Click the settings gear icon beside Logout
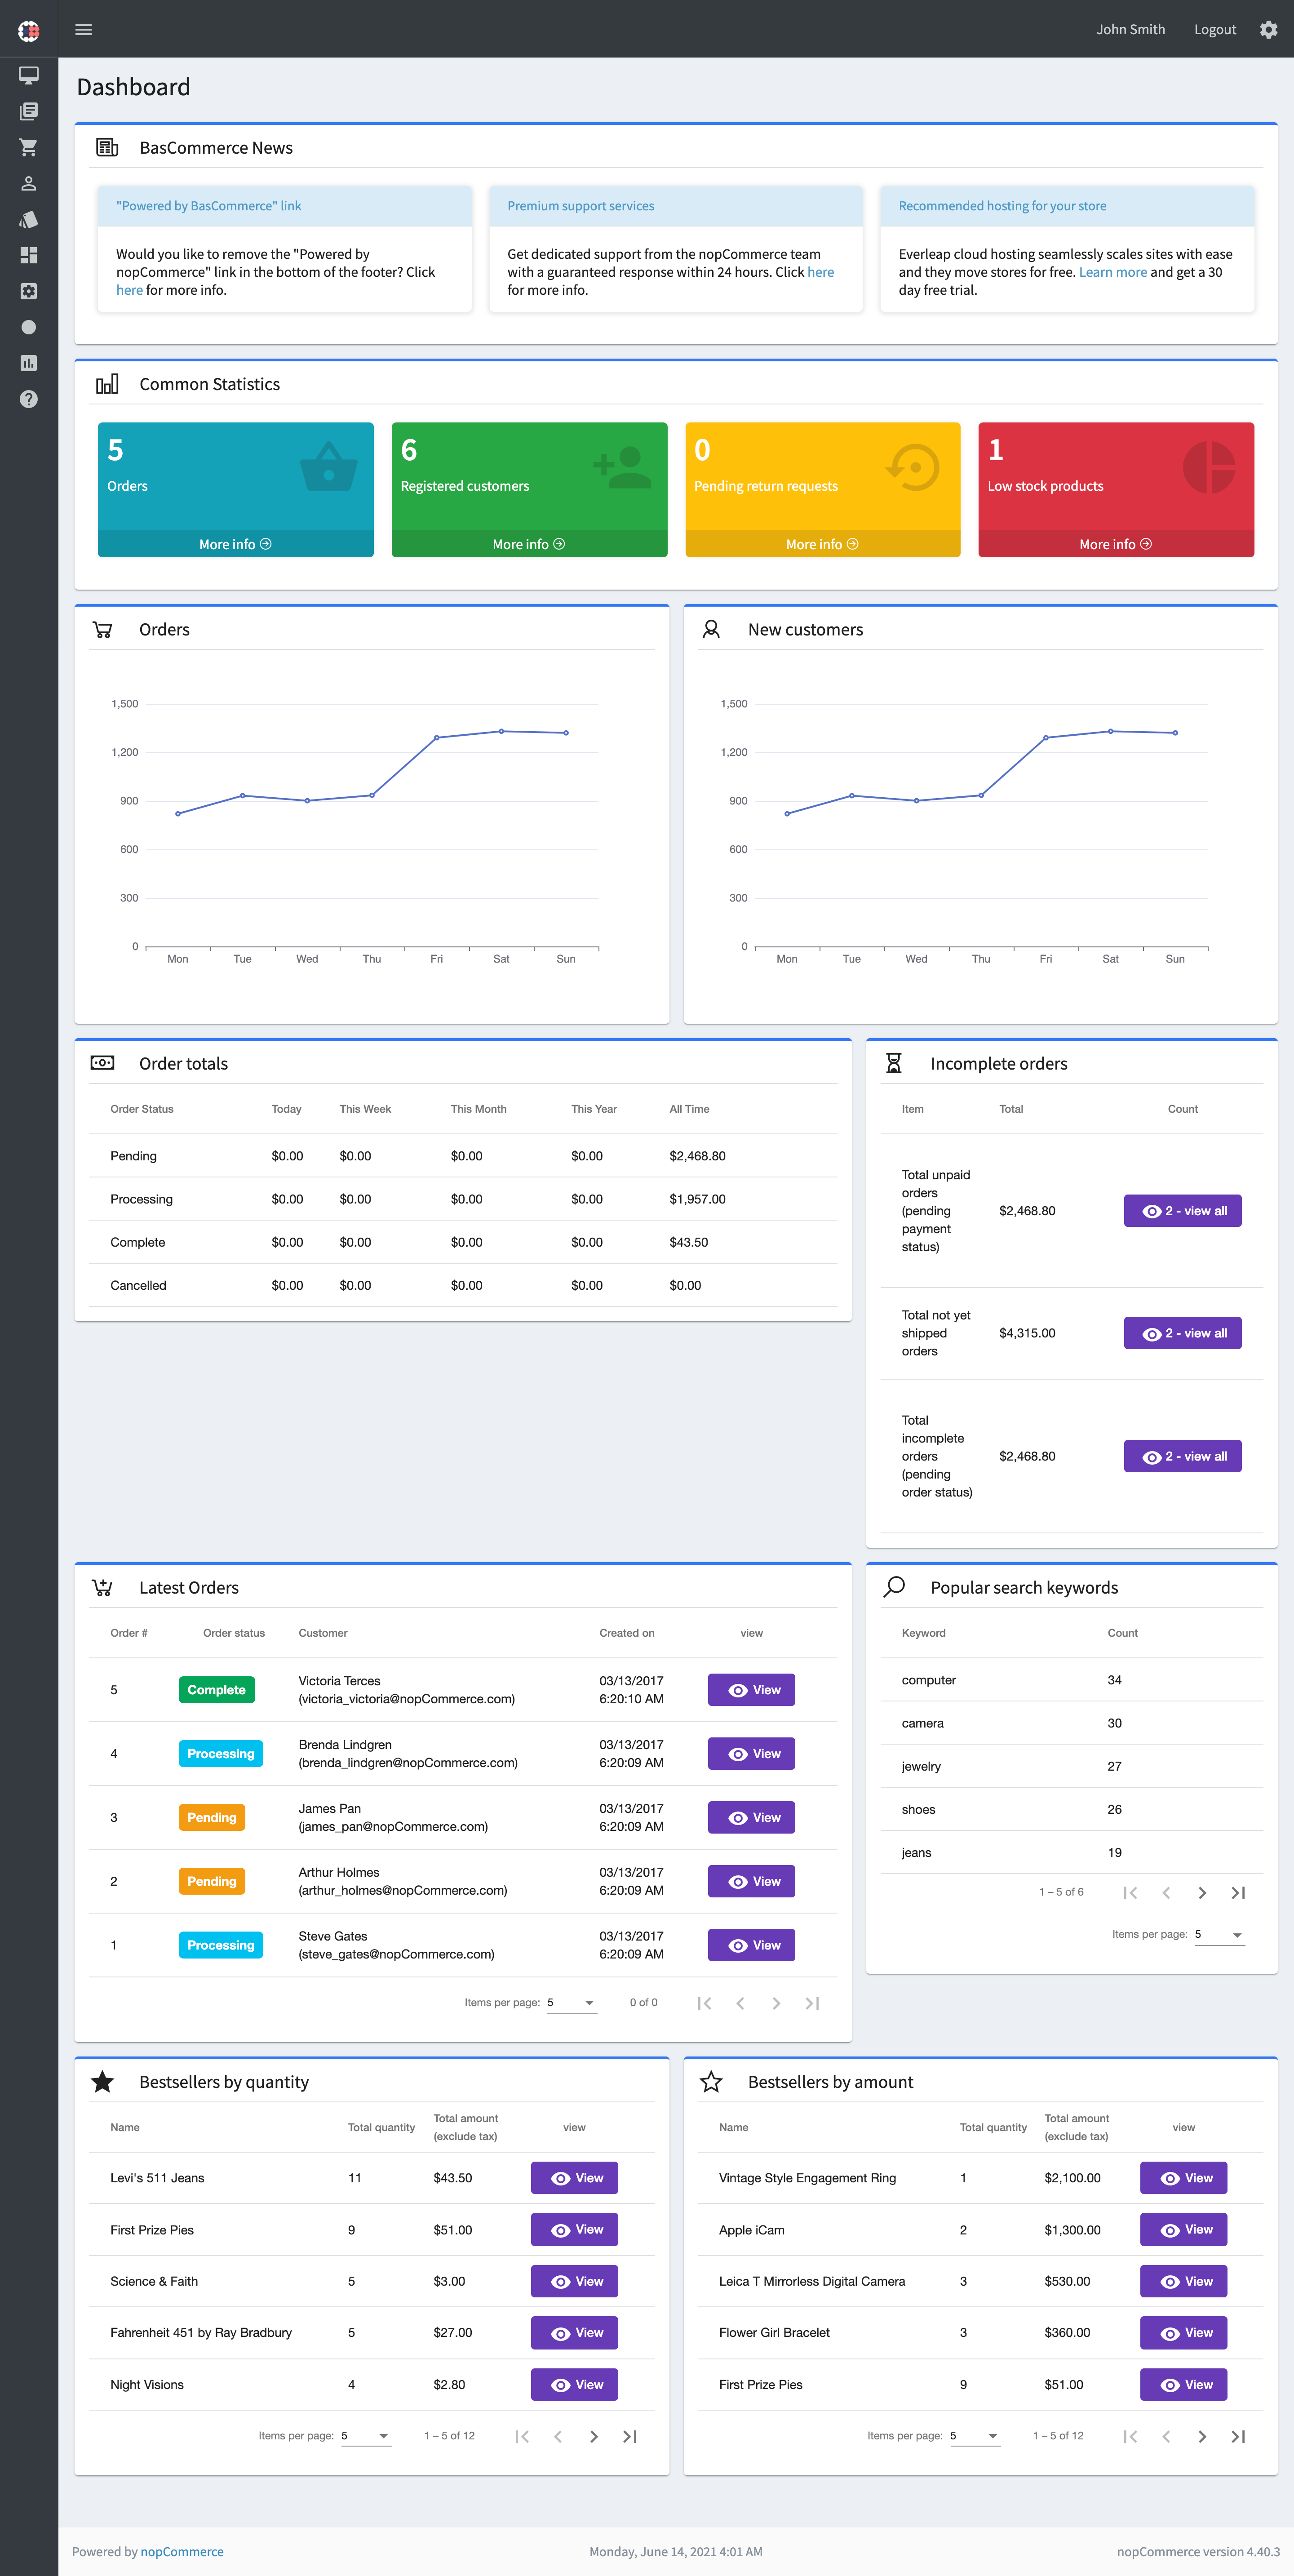Viewport: 1294px width, 2576px height. click(x=1268, y=29)
